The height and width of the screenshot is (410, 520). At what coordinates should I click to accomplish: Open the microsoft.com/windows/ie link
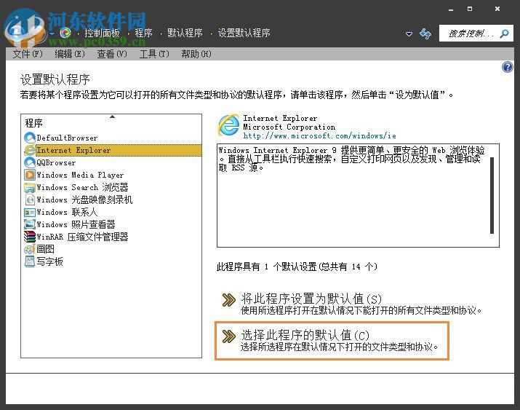[319, 135]
